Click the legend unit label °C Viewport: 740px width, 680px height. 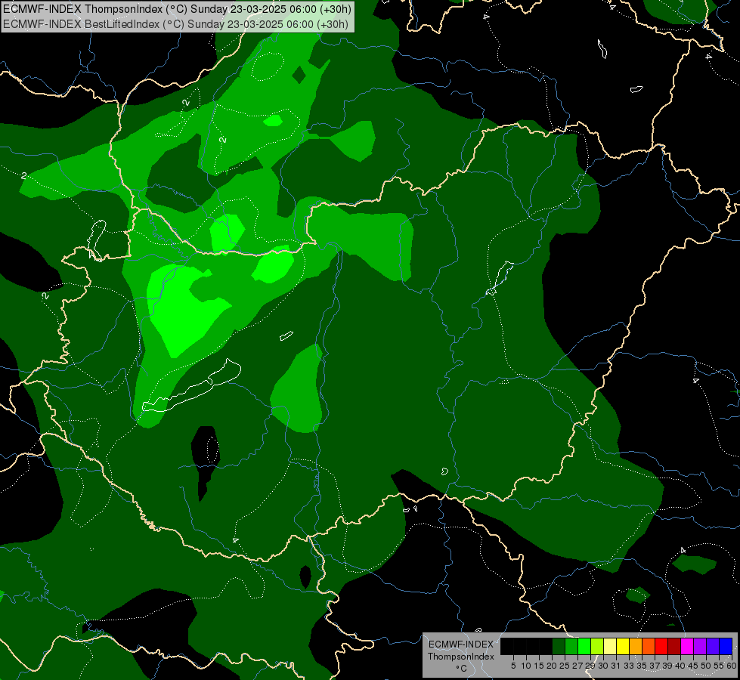(461, 669)
